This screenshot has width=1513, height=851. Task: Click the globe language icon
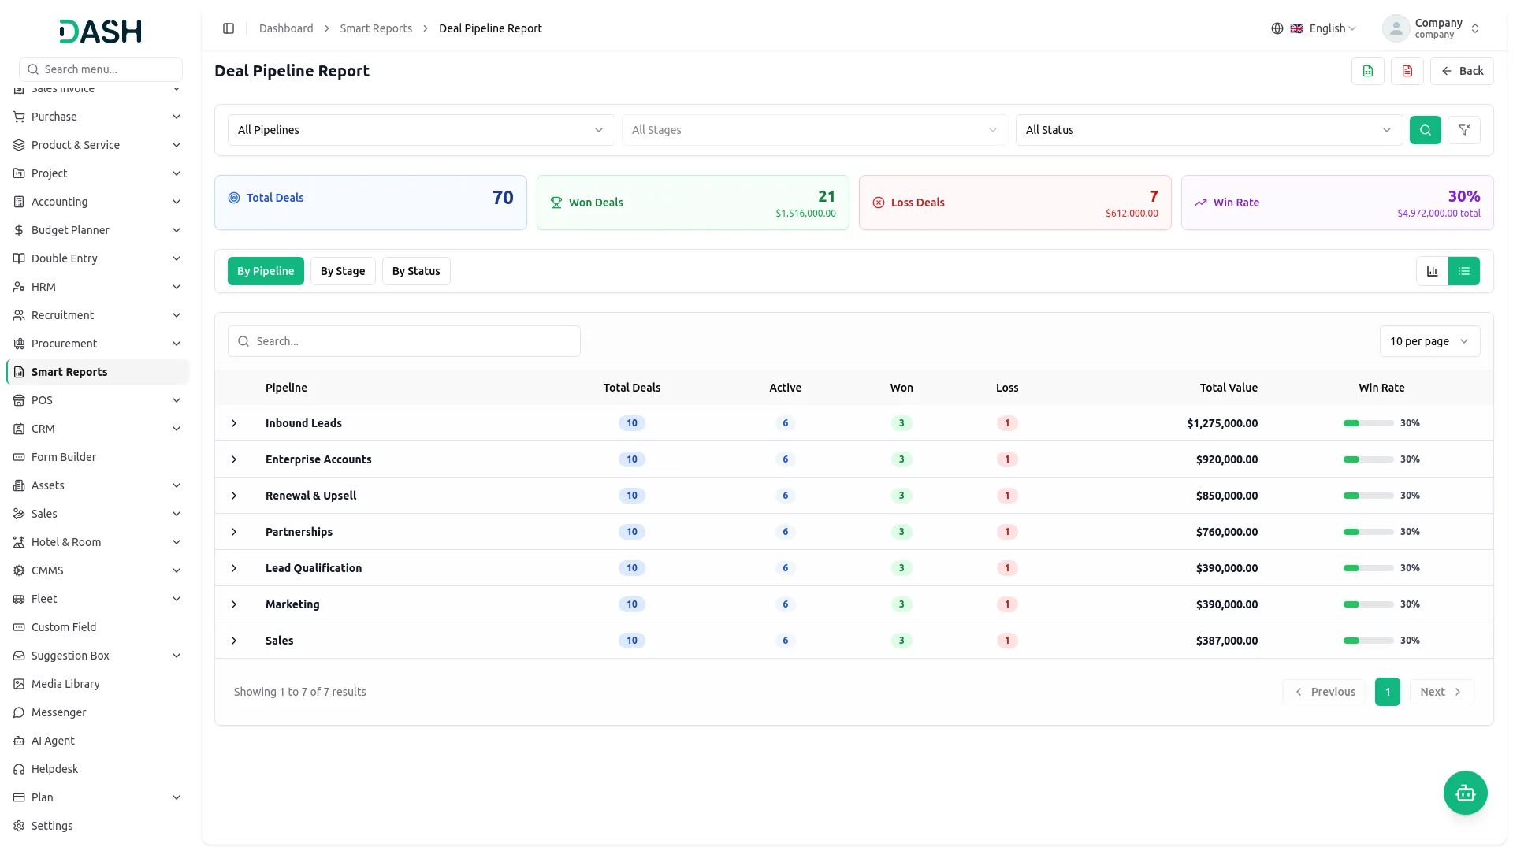(1277, 28)
